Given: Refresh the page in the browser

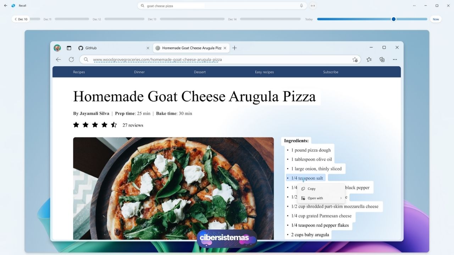Looking at the screenshot, I should pos(71,59).
